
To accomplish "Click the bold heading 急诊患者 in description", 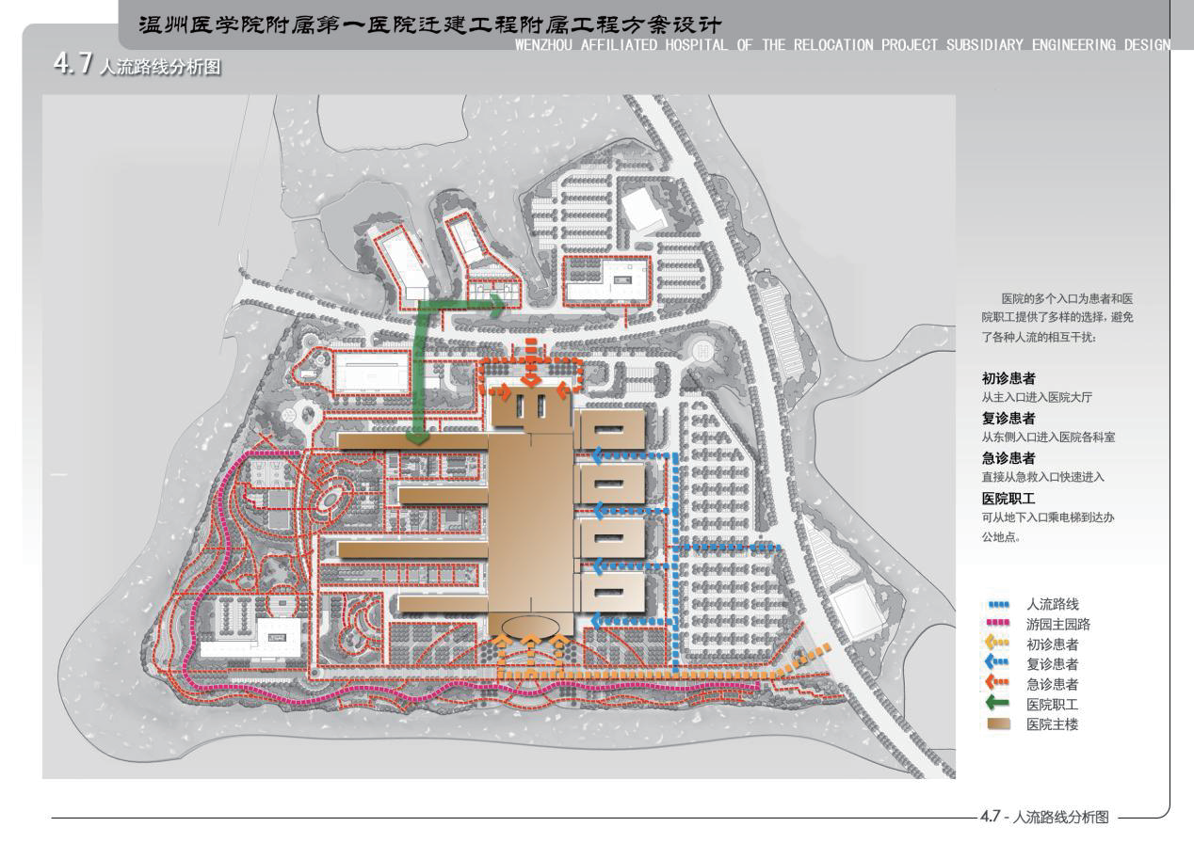I will pyautogui.click(x=1008, y=458).
